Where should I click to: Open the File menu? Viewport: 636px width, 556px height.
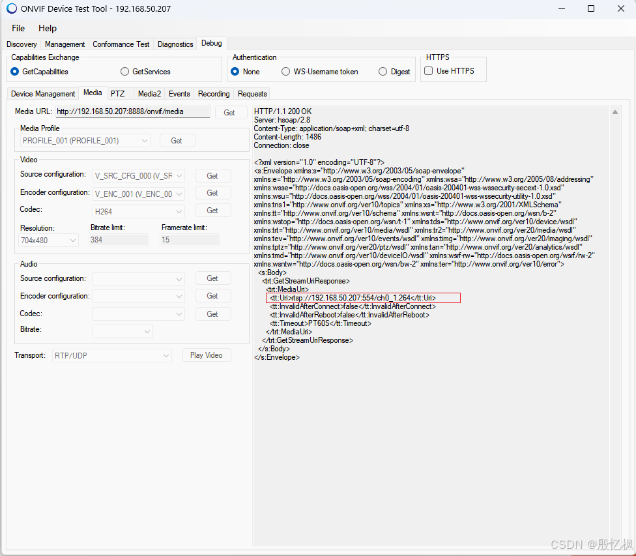[18, 28]
